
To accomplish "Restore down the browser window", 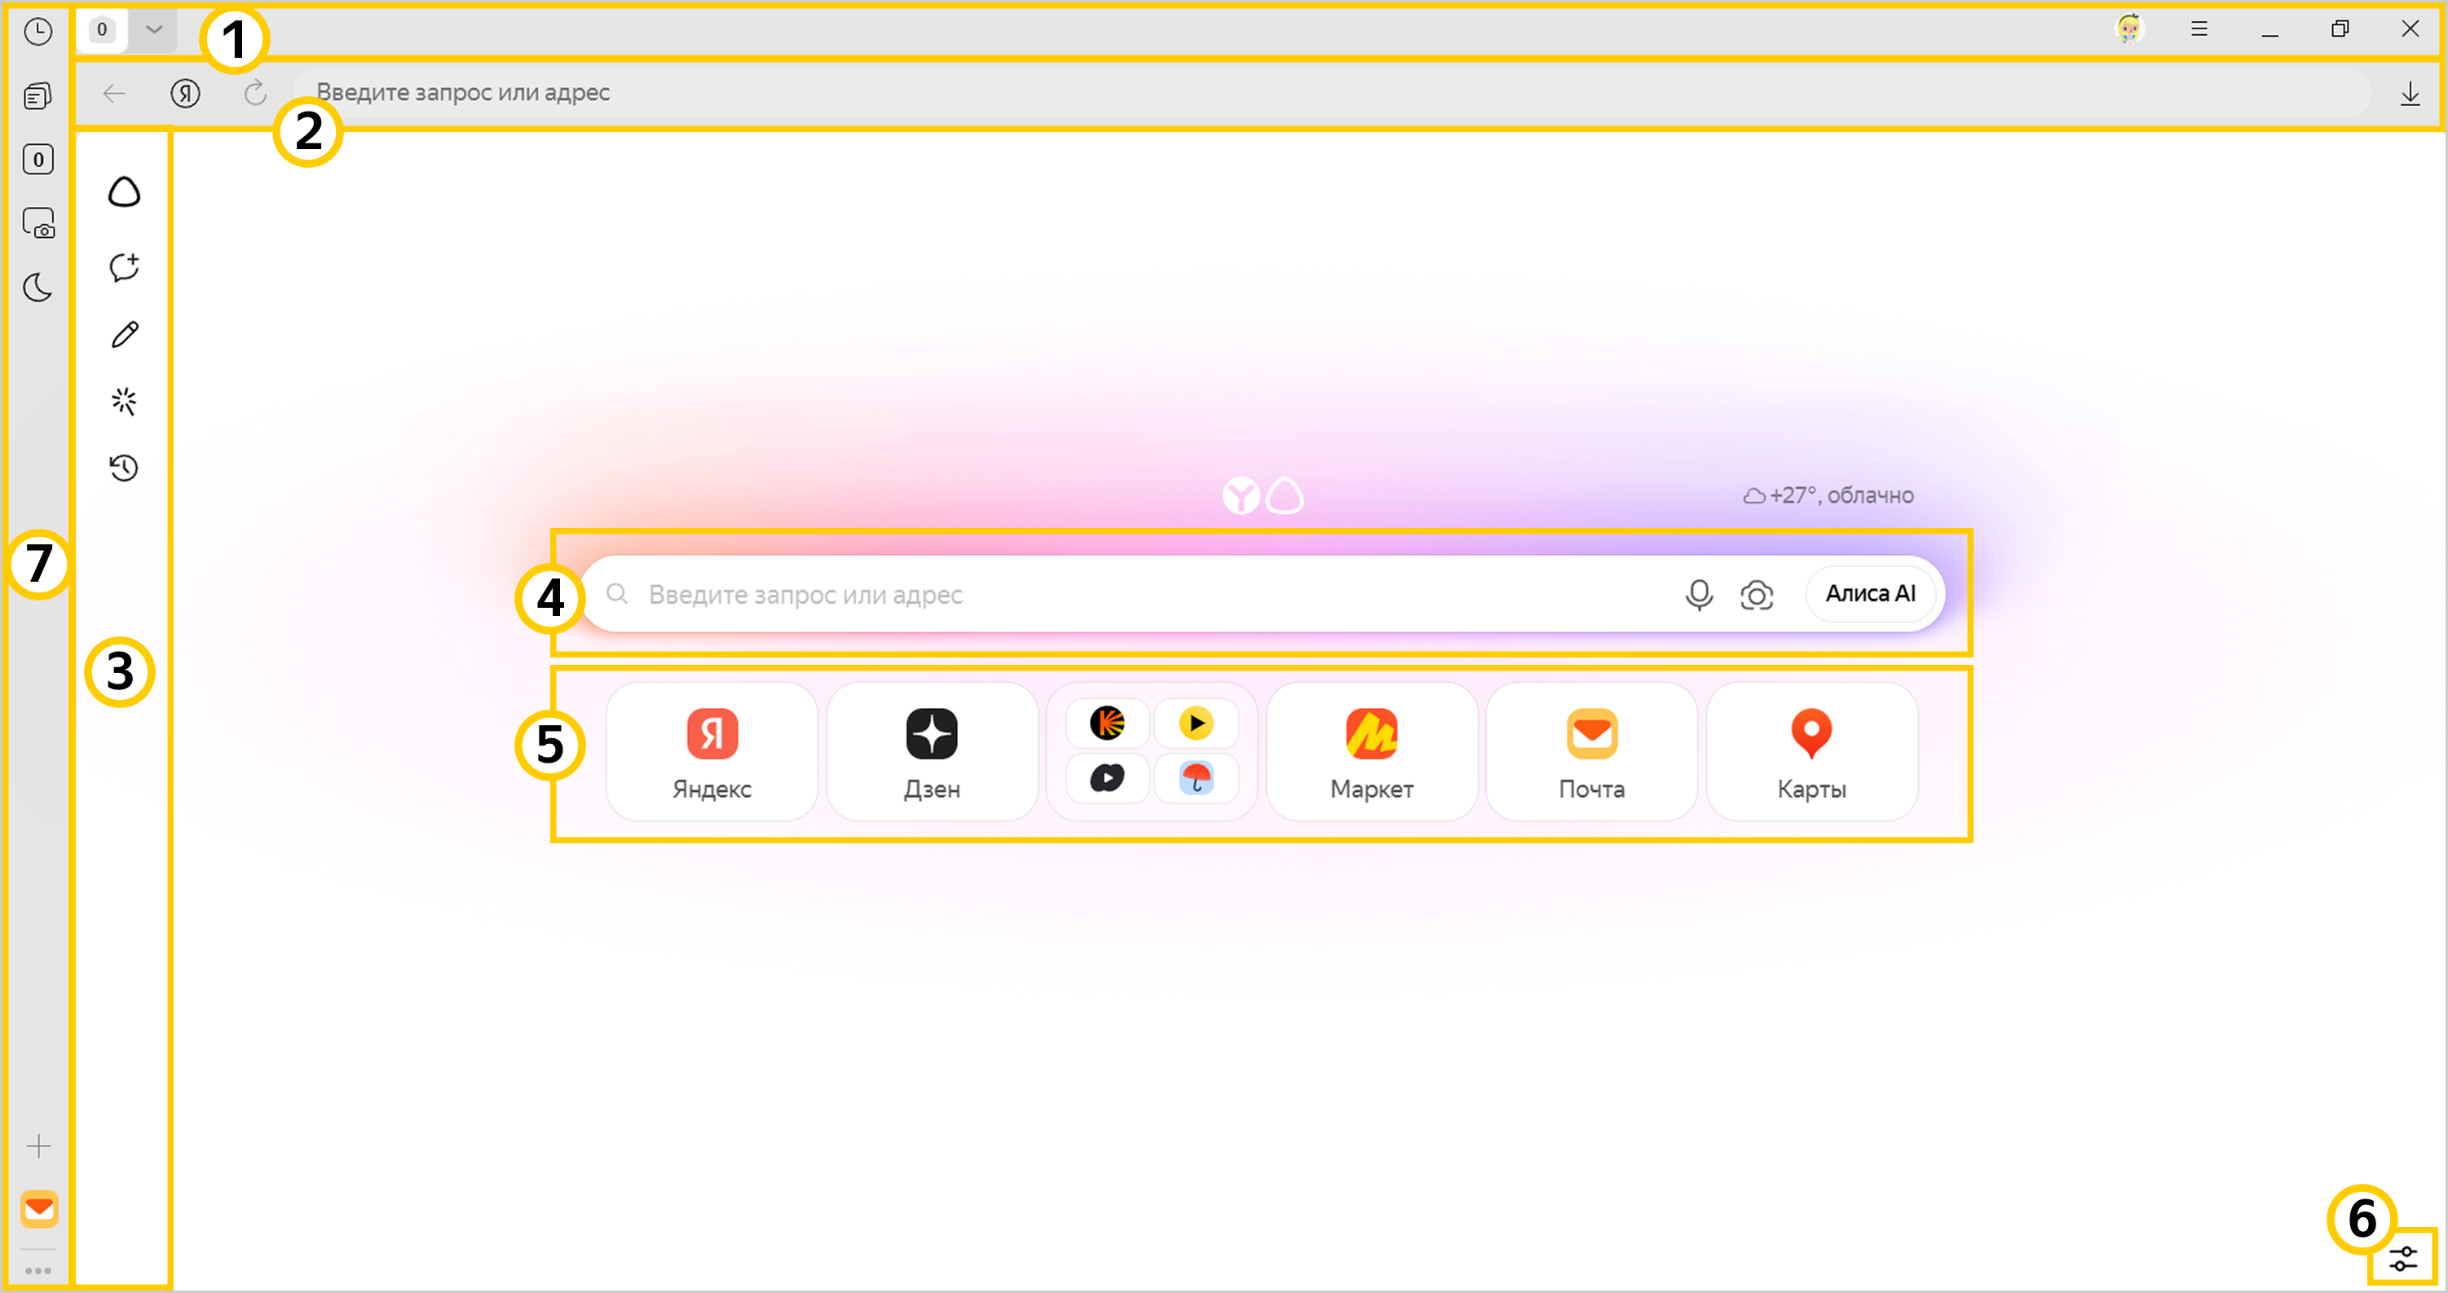I will pos(2340,29).
